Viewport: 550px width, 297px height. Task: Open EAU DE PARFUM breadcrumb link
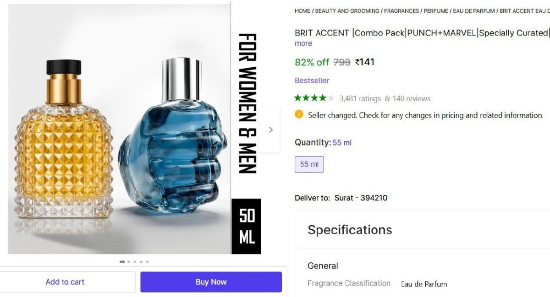474,11
